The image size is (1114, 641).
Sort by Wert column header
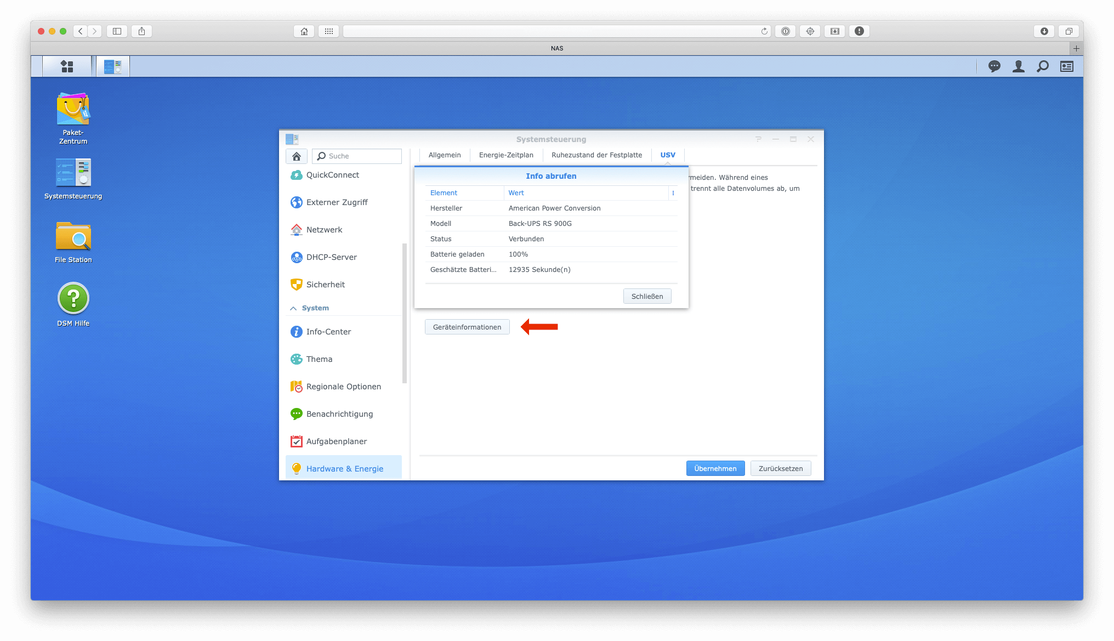(x=586, y=193)
